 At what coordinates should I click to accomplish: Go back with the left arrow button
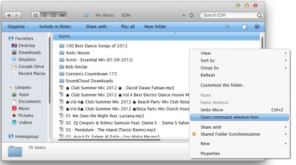click(x=9, y=15)
